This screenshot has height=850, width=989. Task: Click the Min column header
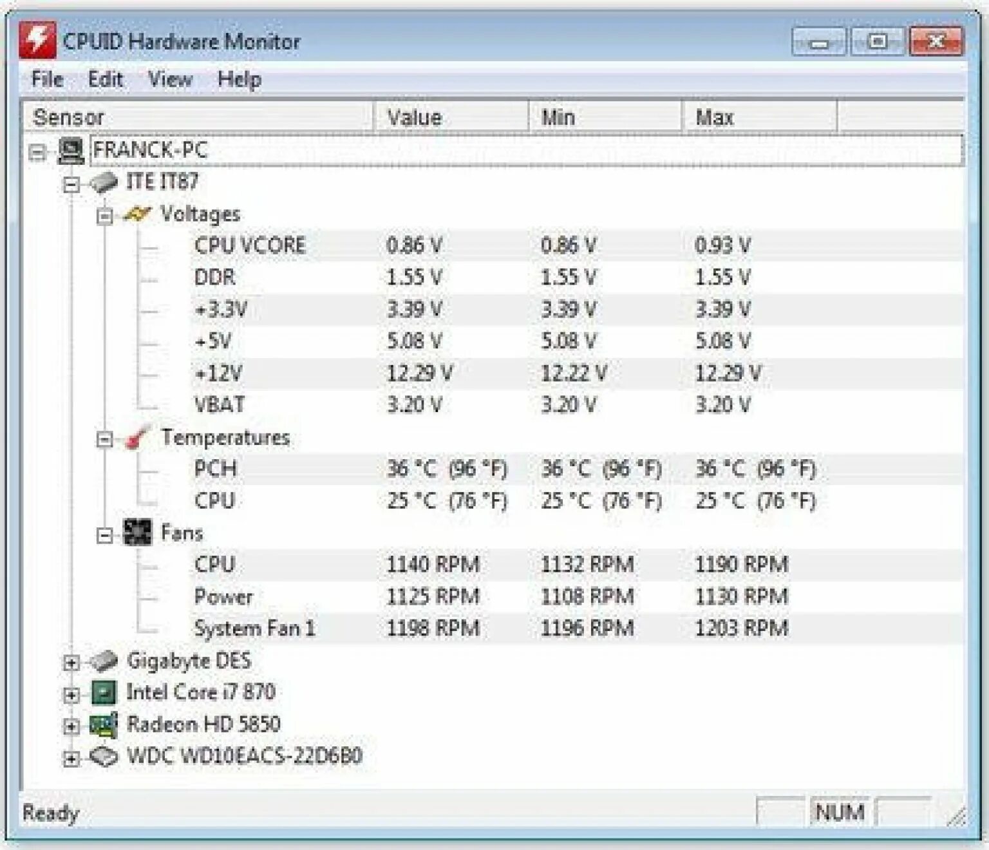click(605, 117)
